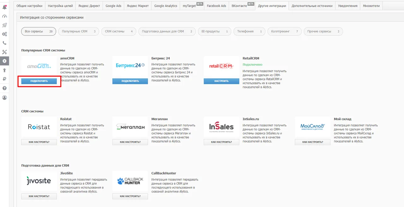Image resolution: width=404 pixels, height=207 pixels.
Task: Open the Google Ads tab
Action: tap(113, 6)
